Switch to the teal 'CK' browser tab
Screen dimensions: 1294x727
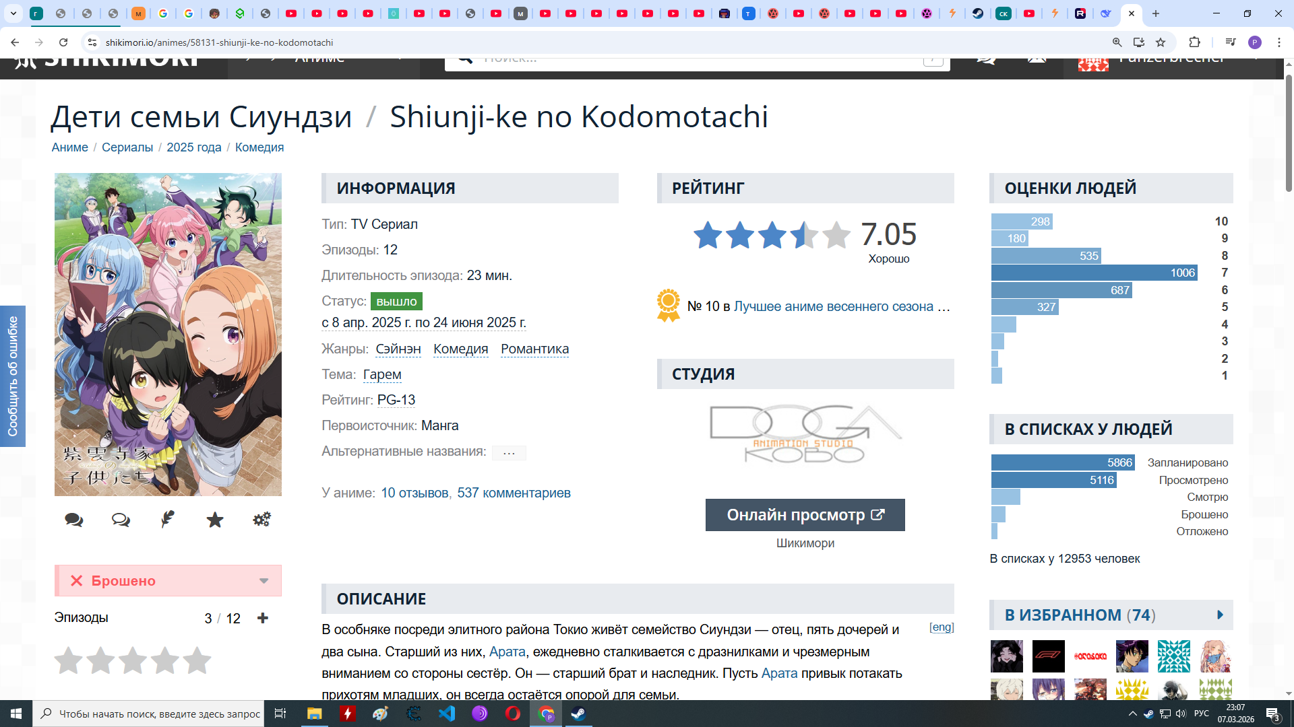1004,13
